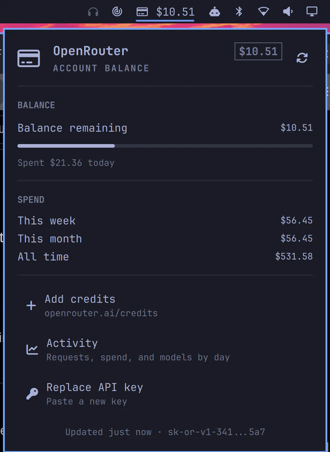Click the OpenRouter credit card header icon
The image size is (330, 452).
pos(28,58)
